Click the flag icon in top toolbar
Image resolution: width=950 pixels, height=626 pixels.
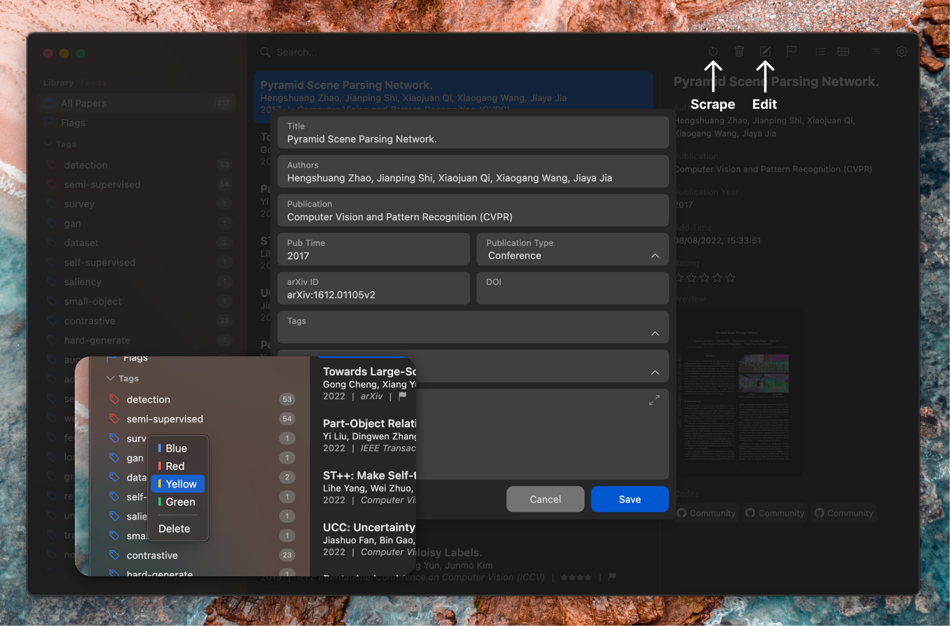tap(791, 51)
